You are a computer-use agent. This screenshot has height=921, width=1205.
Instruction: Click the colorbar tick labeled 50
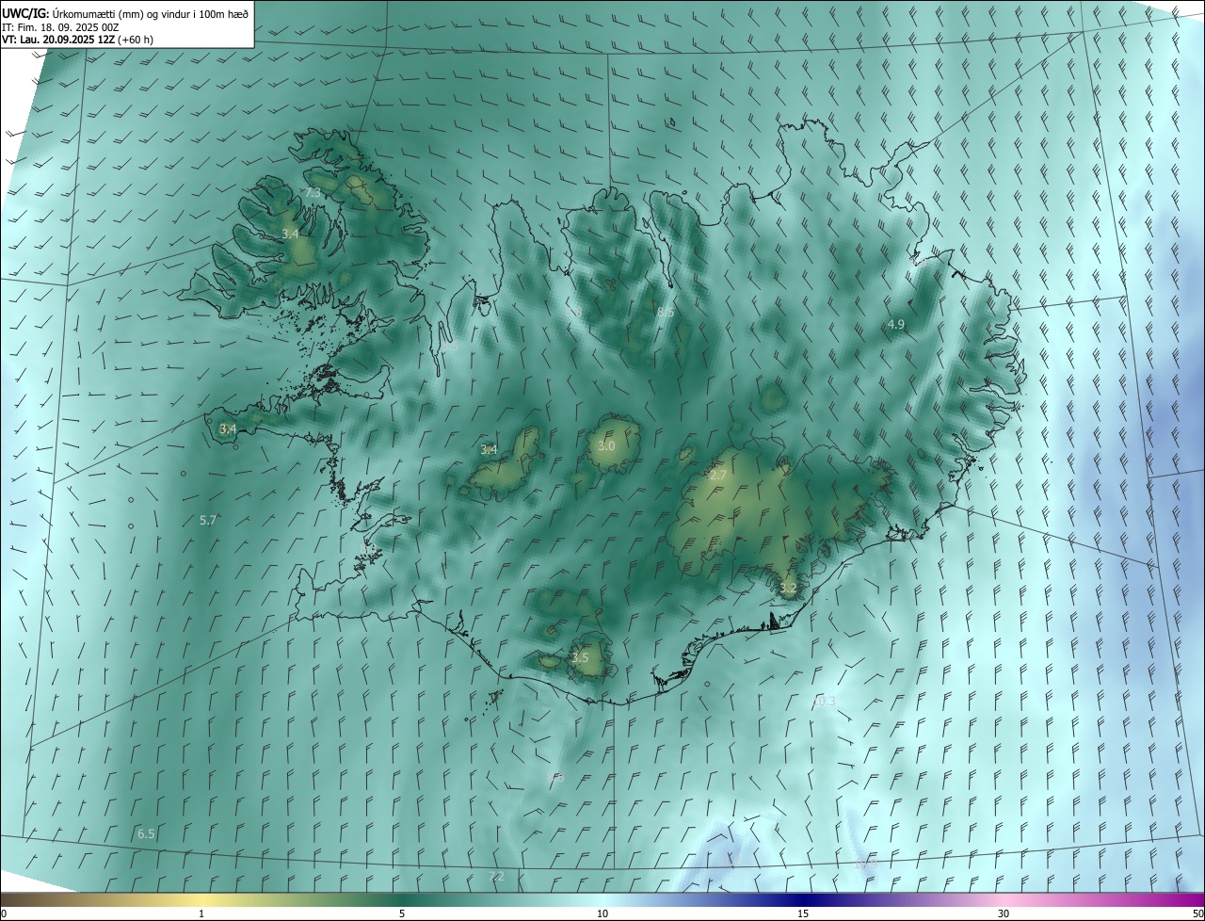tap(1197, 913)
